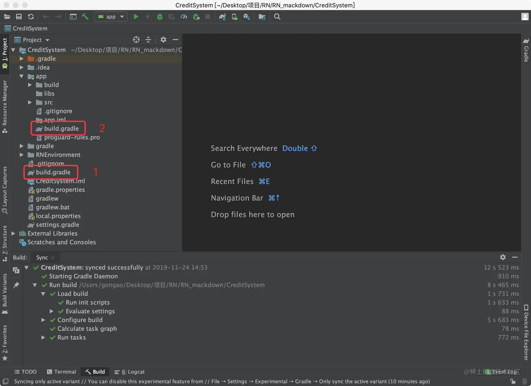531x386 pixels.
Task: Click the Search Everywhere magnifier icon
Action: point(277,16)
